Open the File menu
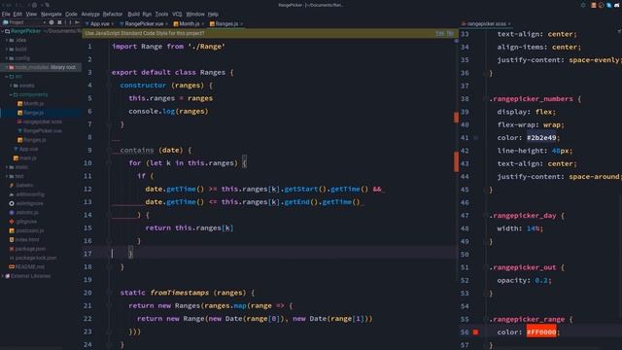 point(6,14)
